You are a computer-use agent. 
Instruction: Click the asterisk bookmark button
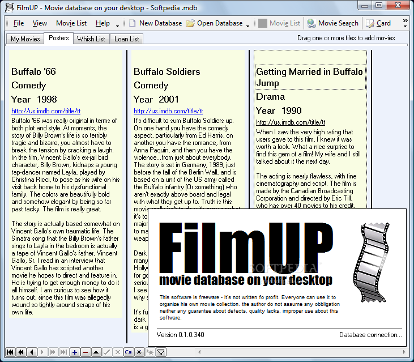click(x=139, y=352)
